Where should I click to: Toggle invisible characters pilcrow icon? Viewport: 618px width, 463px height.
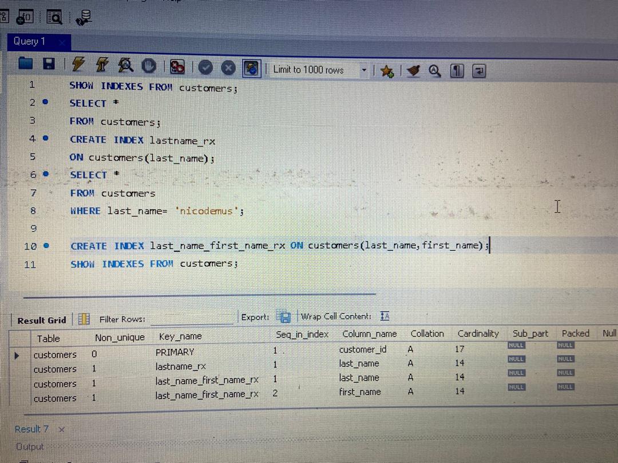(x=457, y=71)
